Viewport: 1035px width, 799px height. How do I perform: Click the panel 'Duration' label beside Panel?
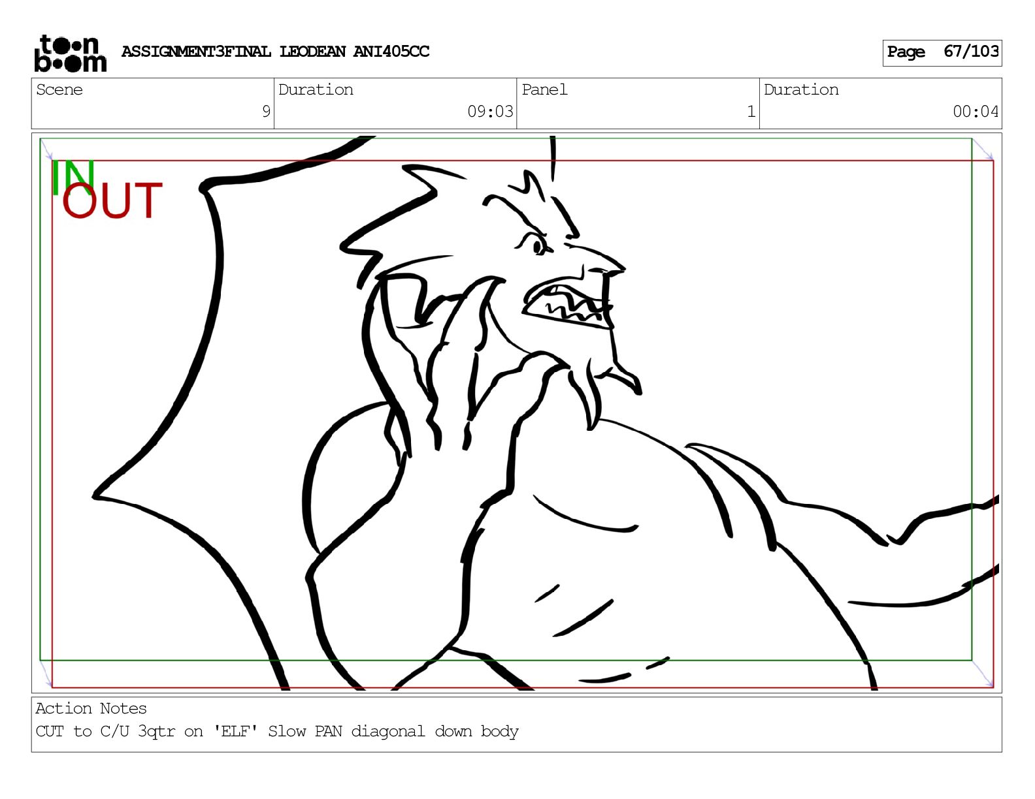tap(801, 89)
